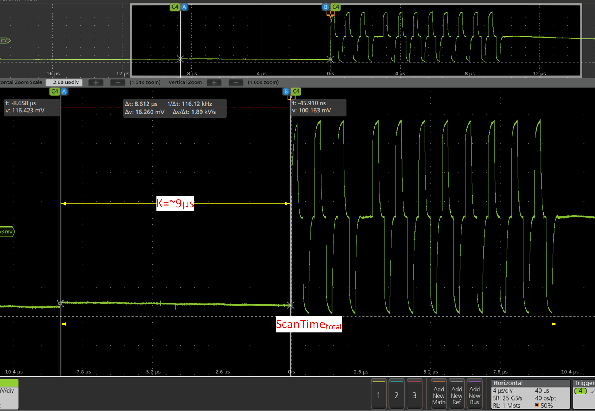Click Δv/Δt: 1.89 kV/s readout

point(194,112)
